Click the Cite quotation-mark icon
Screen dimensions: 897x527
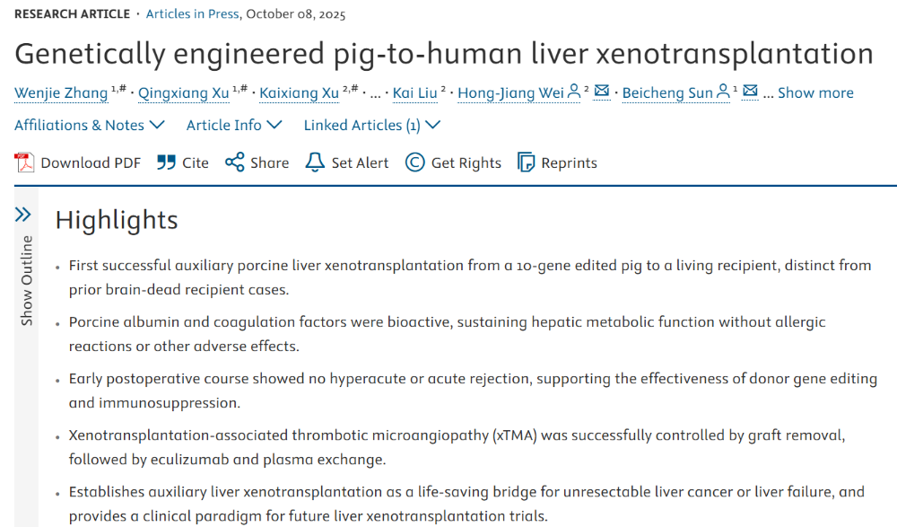point(166,162)
